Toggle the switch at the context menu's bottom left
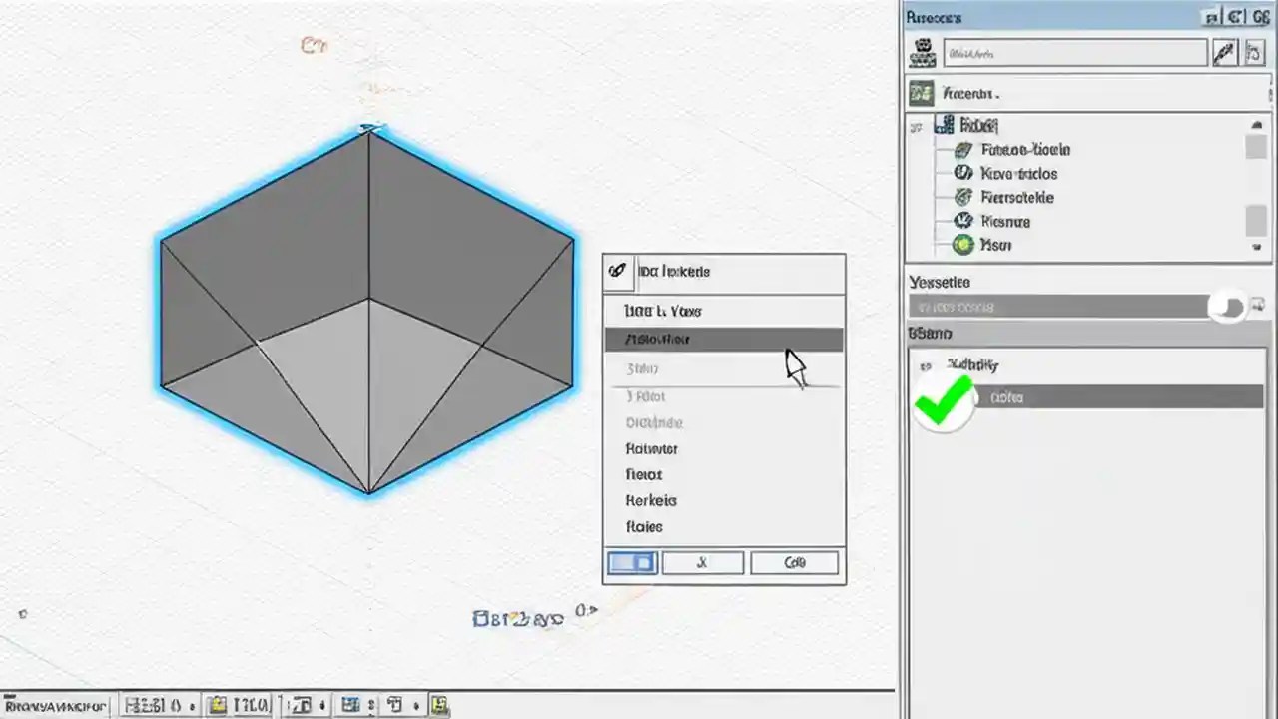Image resolution: width=1278 pixels, height=719 pixels. coord(631,562)
